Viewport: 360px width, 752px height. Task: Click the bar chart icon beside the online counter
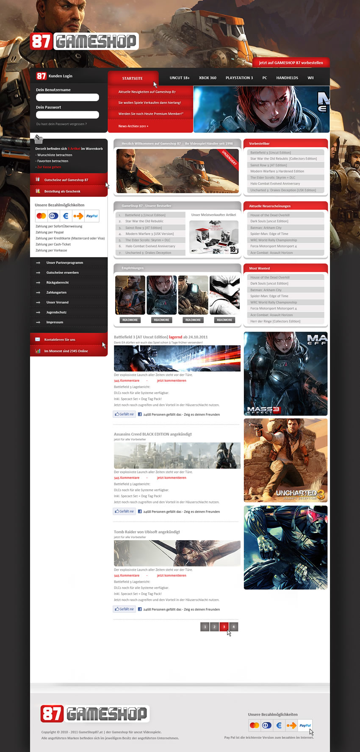[x=38, y=351]
